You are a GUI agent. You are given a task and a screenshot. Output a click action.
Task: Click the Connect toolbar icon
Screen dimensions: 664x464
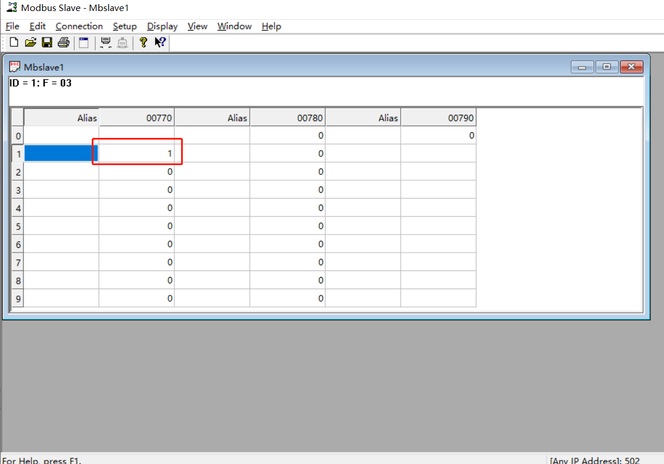point(106,42)
